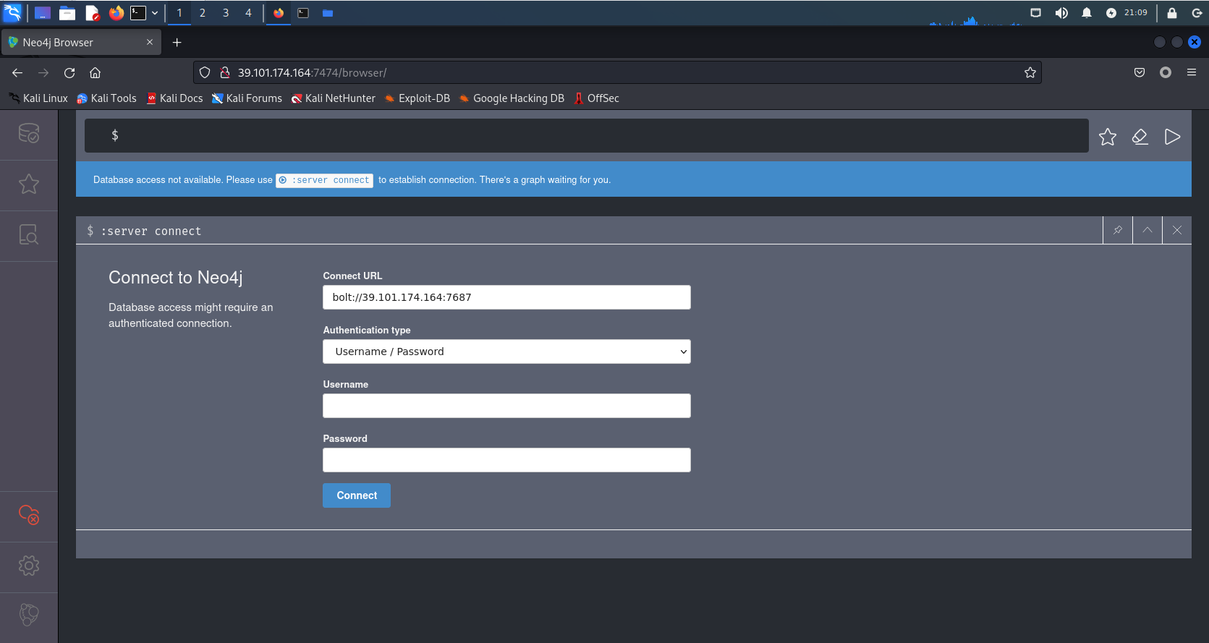Open the Kali NetHunter bookmark

(333, 98)
